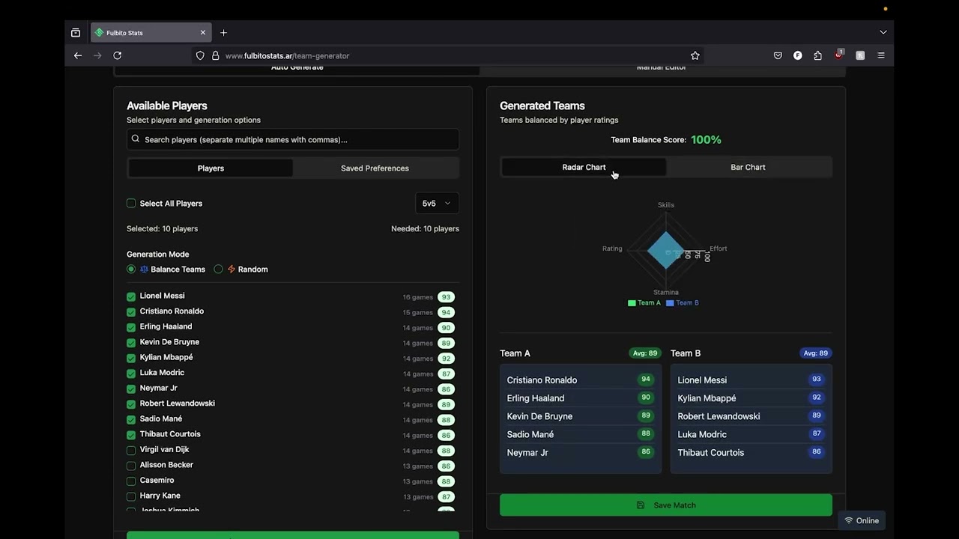Click the site padlock security icon

(215, 55)
